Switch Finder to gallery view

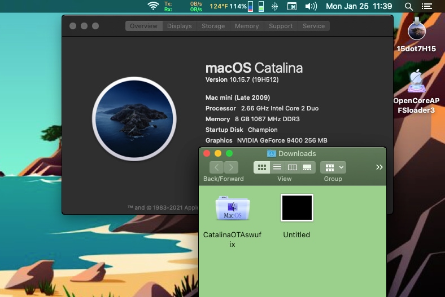click(x=307, y=167)
